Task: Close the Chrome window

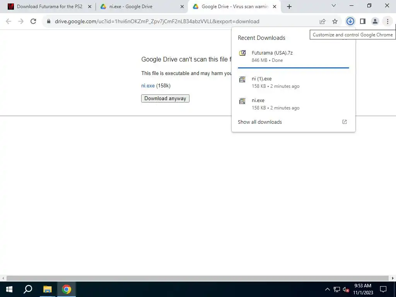Action: point(387,5)
